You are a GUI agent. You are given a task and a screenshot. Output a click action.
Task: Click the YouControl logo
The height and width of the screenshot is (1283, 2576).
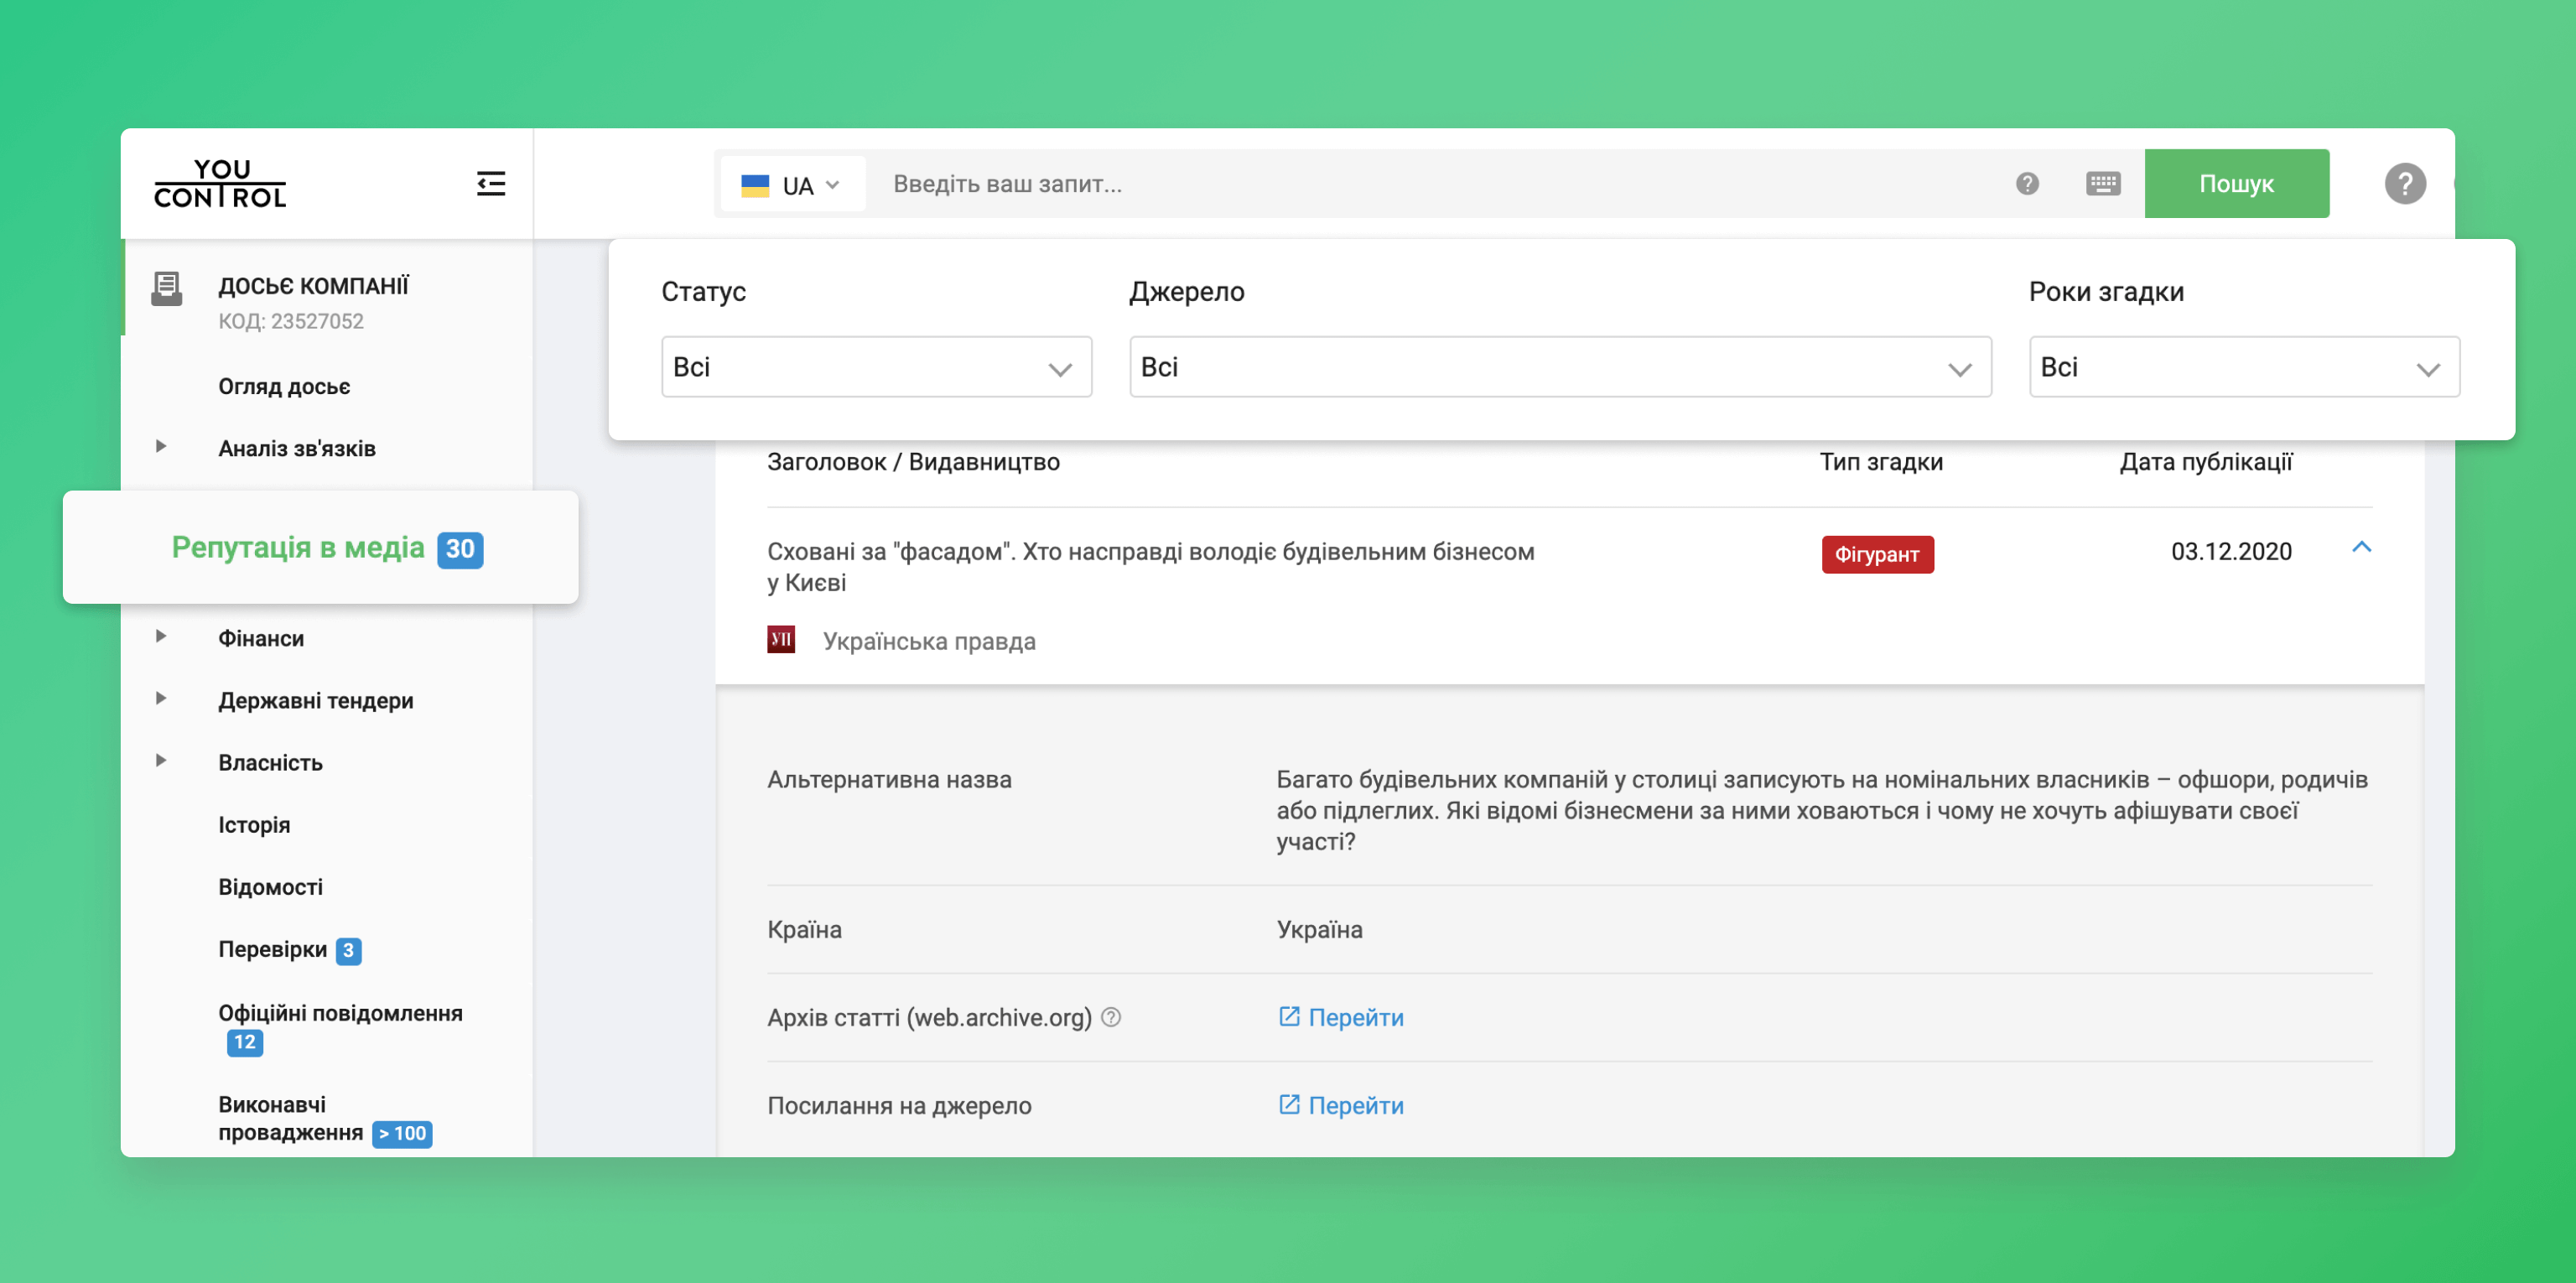(220, 184)
